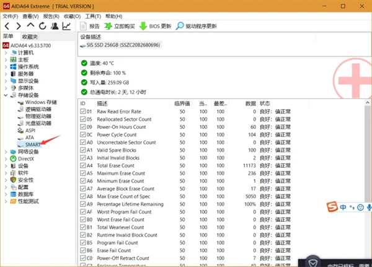Expand the 计算机 tree node

pyautogui.click(x=6, y=53)
